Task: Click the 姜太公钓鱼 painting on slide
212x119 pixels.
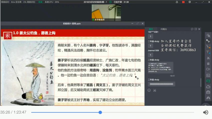Action: click(x=28, y=73)
